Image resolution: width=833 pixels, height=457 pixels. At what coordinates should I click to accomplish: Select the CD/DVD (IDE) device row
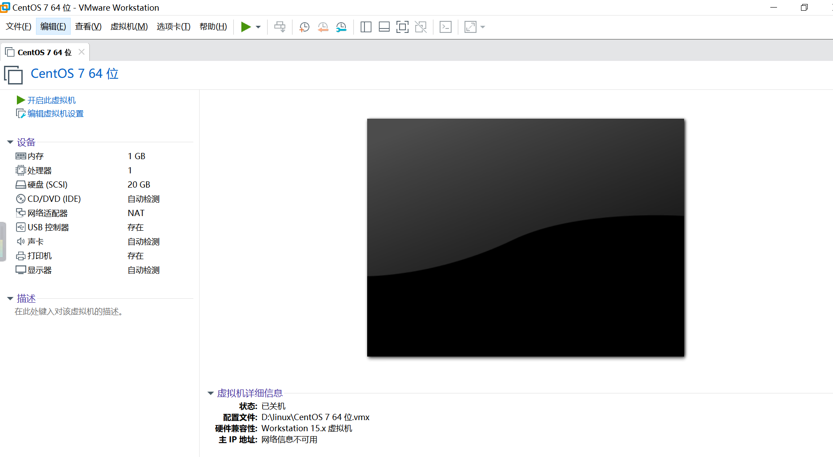pos(104,199)
